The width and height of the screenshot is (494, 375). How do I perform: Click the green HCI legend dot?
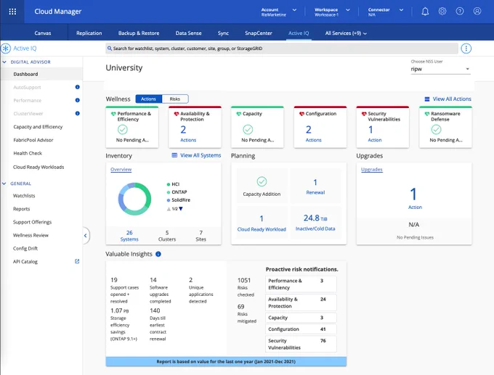(169, 184)
